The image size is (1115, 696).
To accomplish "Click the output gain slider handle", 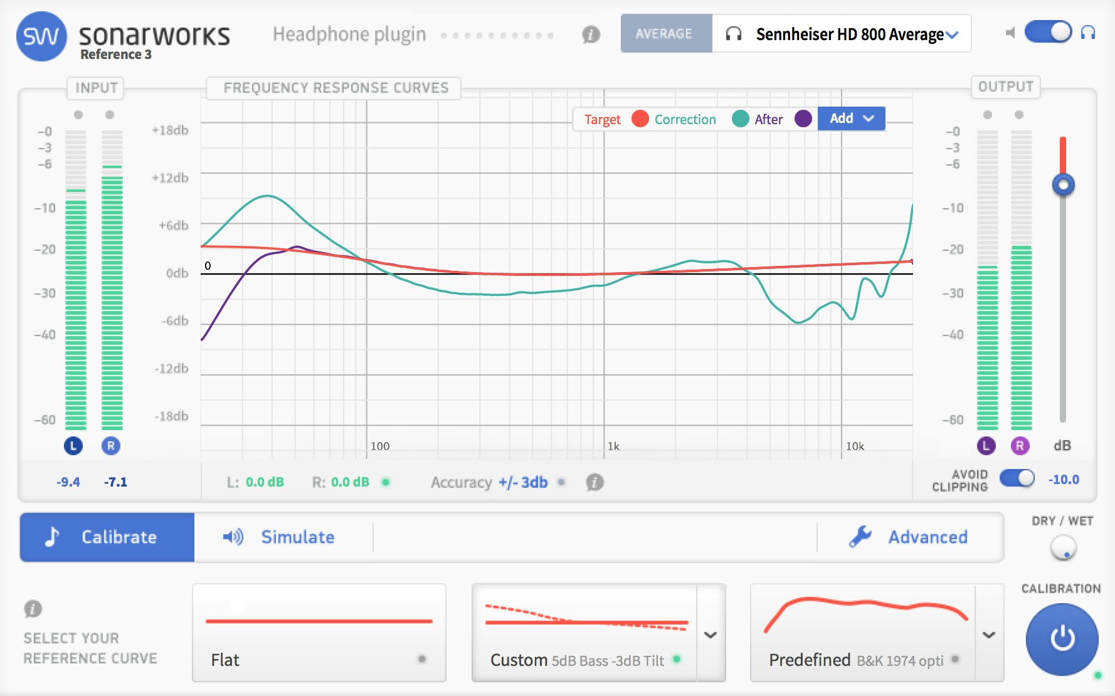I will [x=1063, y=185].
